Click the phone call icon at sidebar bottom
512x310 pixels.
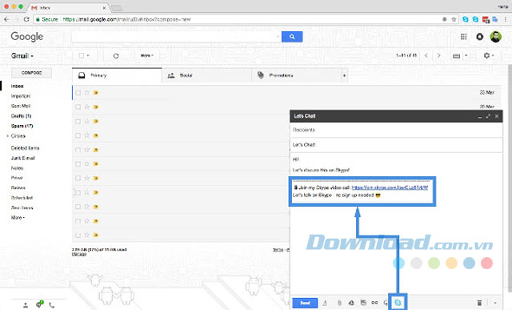(51, 305)
